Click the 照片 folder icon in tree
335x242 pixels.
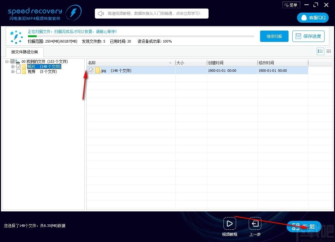(24, 66)
